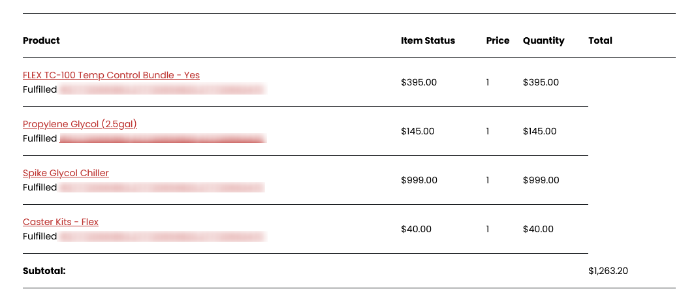Click Fulfilled status under Propylene Glycol
This screenshot has width=679, height=289.
pyautogui.click(x=40, y=138)
